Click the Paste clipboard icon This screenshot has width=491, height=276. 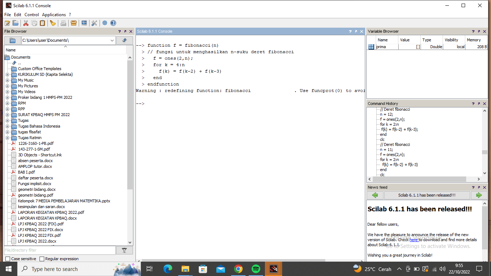click(43, 23)
